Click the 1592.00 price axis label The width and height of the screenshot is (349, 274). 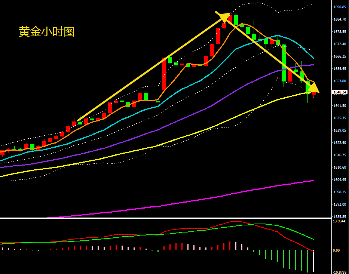point(340,204)
